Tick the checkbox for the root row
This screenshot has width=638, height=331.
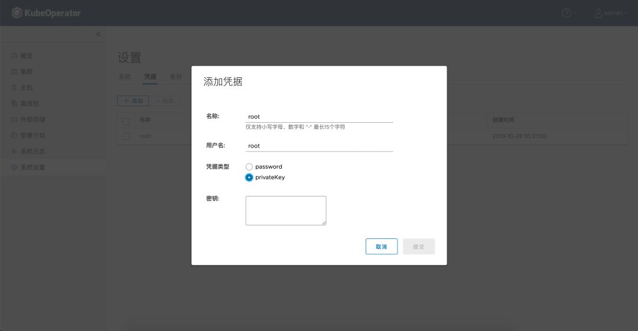coord(126,136)
